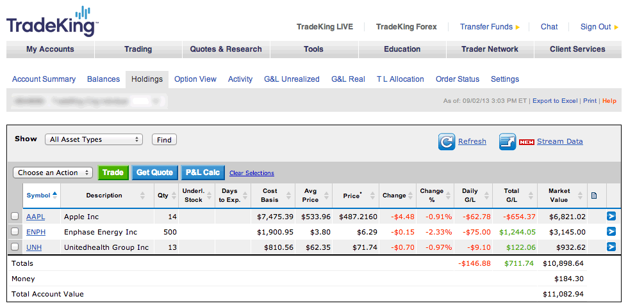
Task: Click the Stream Data chart icon
Action: coord(508,142)
